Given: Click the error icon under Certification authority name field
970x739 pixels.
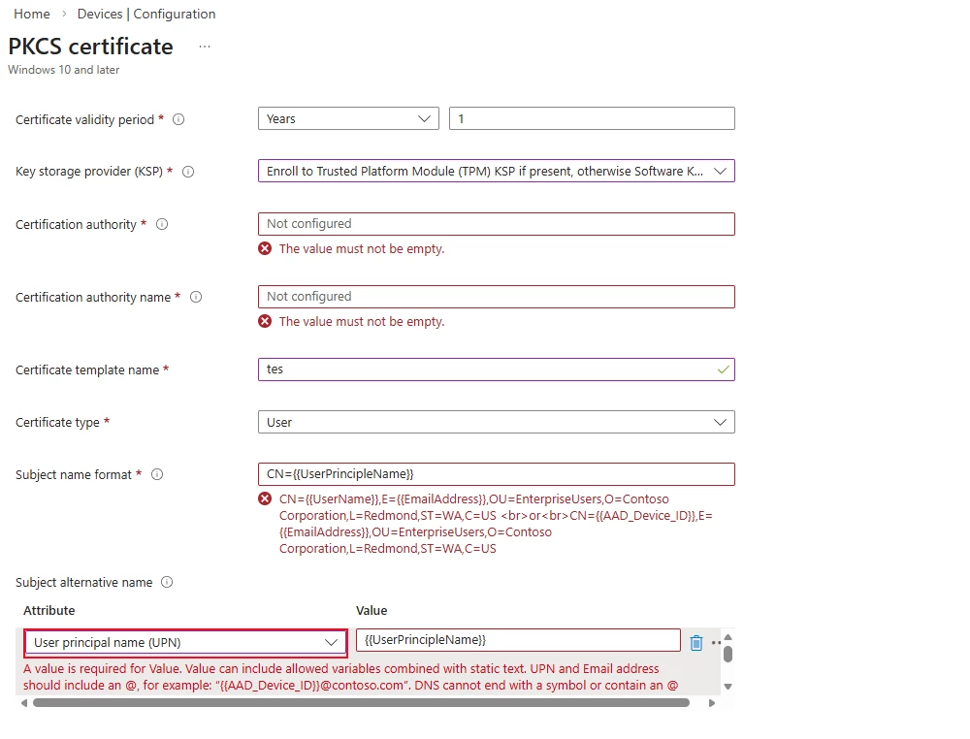Looking at the screenshot, I should [x=265, y=322].
